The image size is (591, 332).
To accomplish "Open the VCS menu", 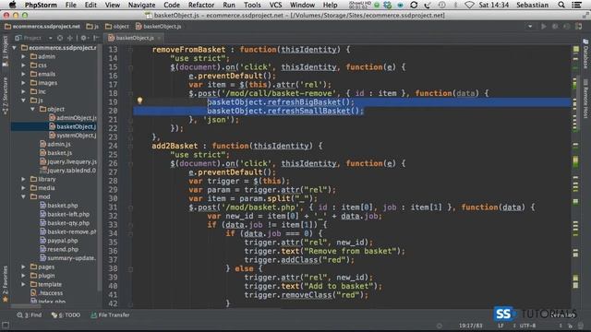I will click(x=275, y=5).
